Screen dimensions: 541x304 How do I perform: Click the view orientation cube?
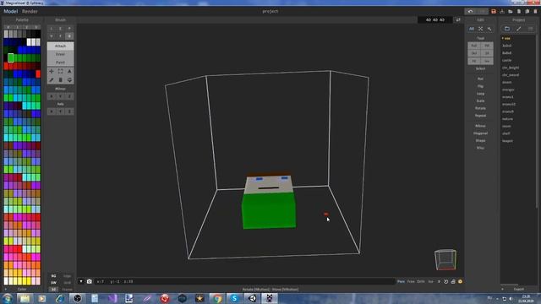[445, 259]
